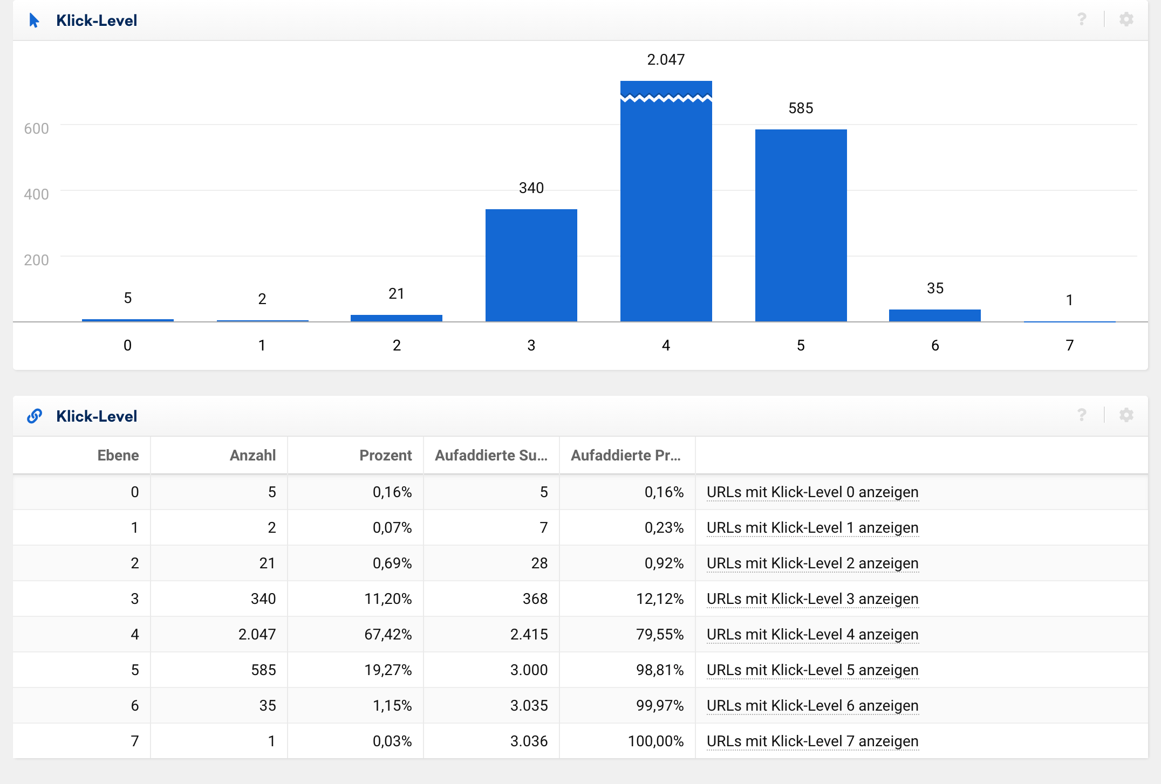Select the level 5 bar labeled 585

pyautogui.click(x=801, y=225)
